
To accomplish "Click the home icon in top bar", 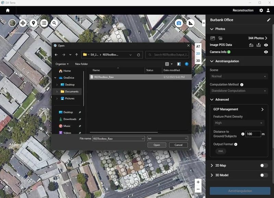I will click(x=8, y=10).
